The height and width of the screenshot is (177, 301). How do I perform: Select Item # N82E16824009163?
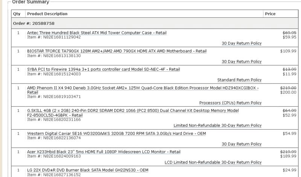[54, 156]
